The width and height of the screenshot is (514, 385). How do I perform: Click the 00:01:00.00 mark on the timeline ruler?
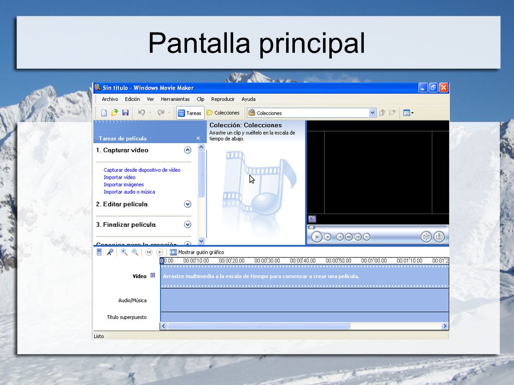(374, 261)
